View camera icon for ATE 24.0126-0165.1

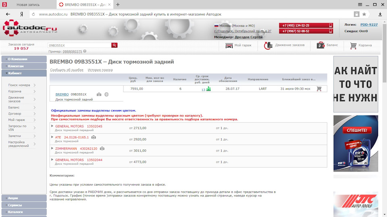click(94, 137)
